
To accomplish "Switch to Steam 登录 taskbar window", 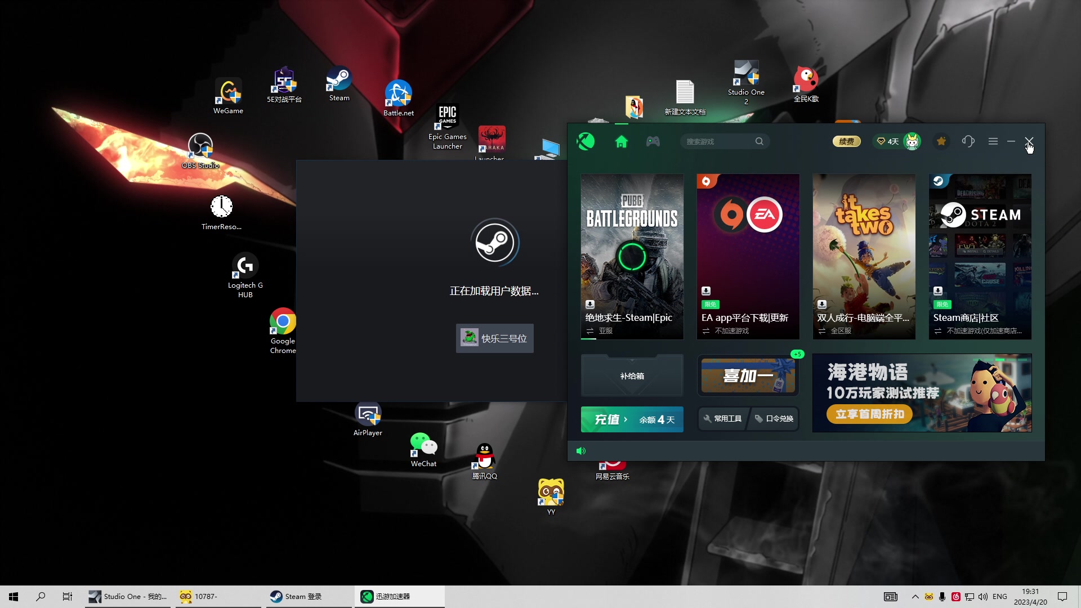I will point(309,597).
